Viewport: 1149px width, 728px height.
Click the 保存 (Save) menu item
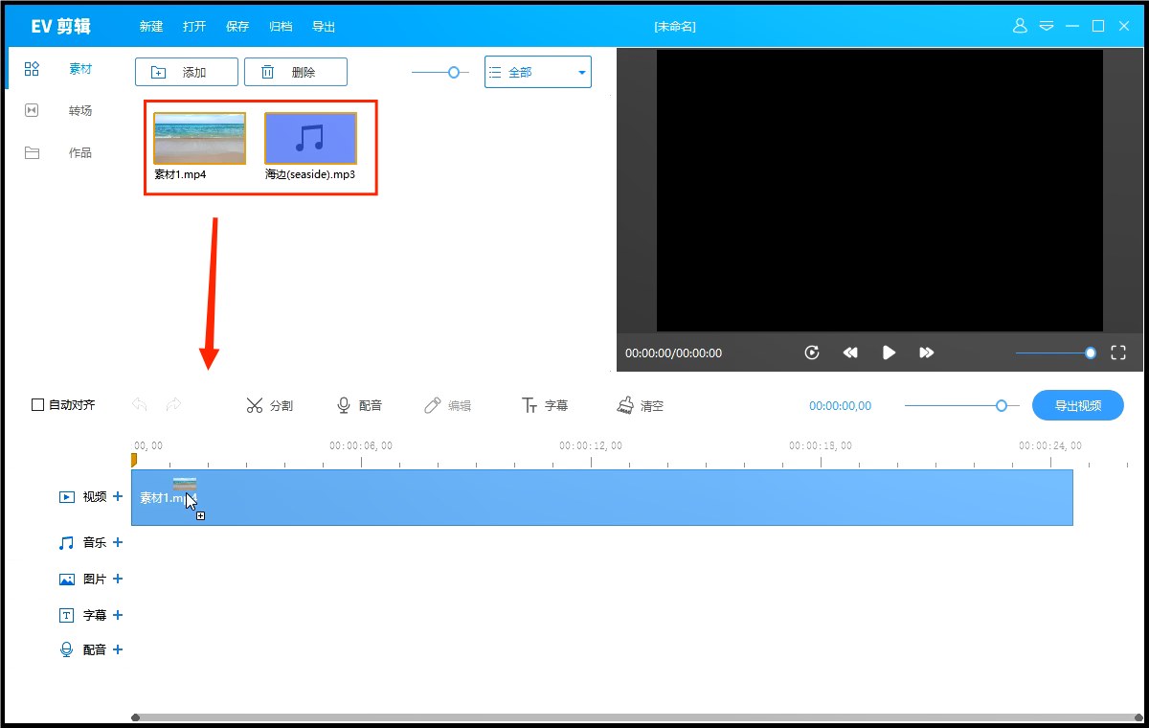(x=237, y=26)
